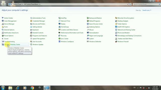Click the Backup and Restore icon
Viewport: 161px width, 90px height.
coord(88,18)
